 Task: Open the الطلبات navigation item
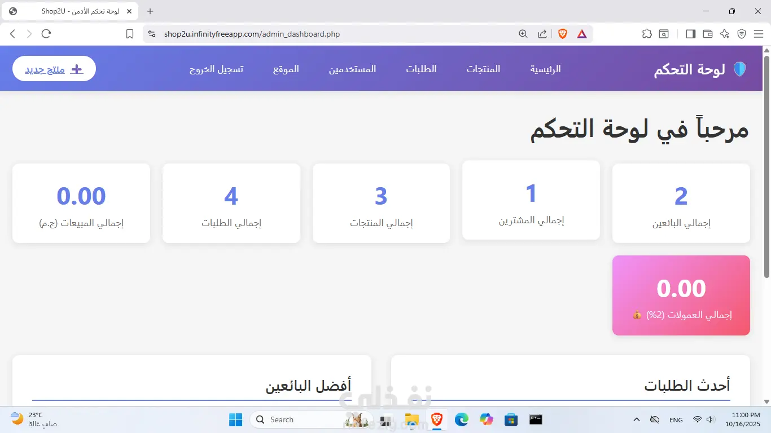pos(421,69)
